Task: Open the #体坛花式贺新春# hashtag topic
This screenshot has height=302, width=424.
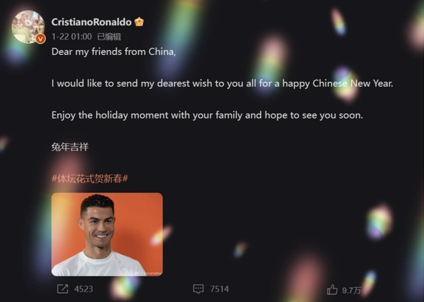Action: [90, 179]
